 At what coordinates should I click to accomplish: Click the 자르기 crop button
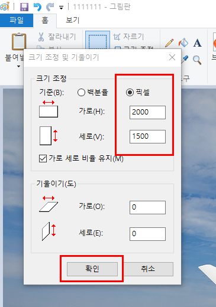point(128,37)
